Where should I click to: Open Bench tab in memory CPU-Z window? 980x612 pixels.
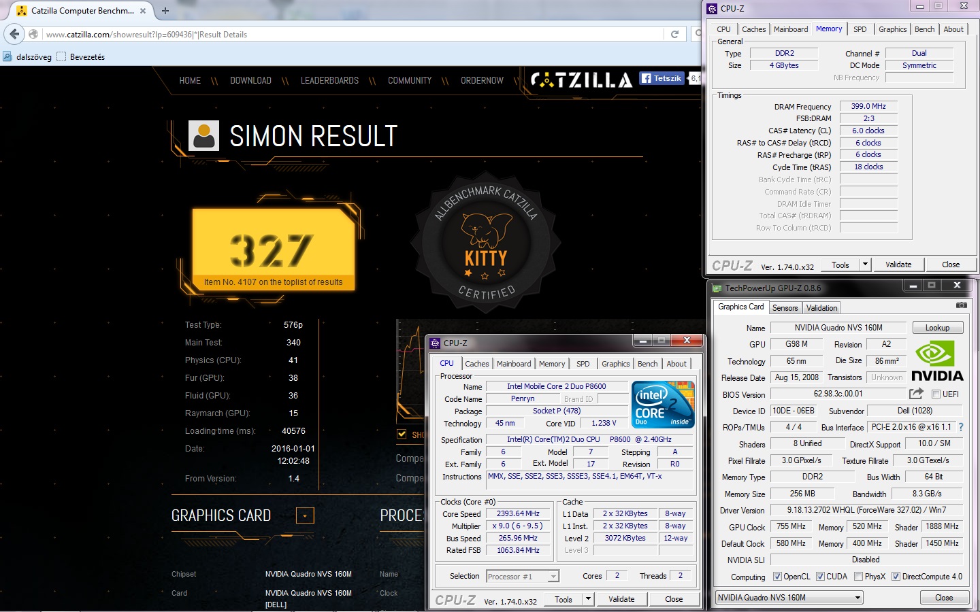[924, 29]
